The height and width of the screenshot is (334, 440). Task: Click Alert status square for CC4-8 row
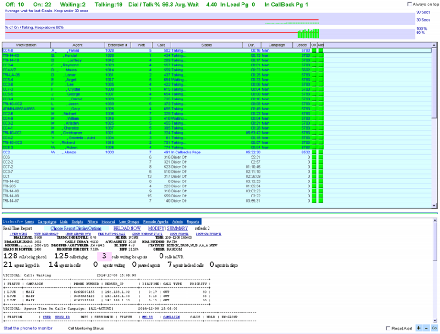tap(321, 50)
